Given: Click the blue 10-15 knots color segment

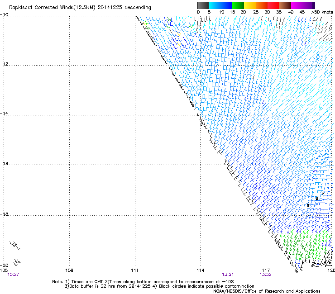Looking at the screenshot, I should tap(226, 5).
